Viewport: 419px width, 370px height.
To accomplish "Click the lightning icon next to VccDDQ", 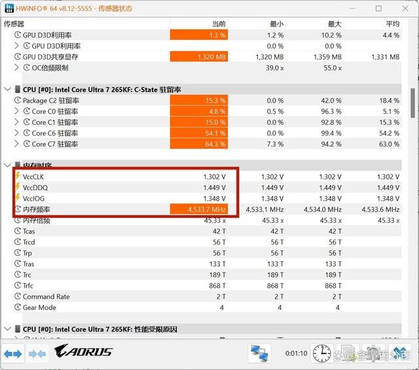I will pos(18,188).
